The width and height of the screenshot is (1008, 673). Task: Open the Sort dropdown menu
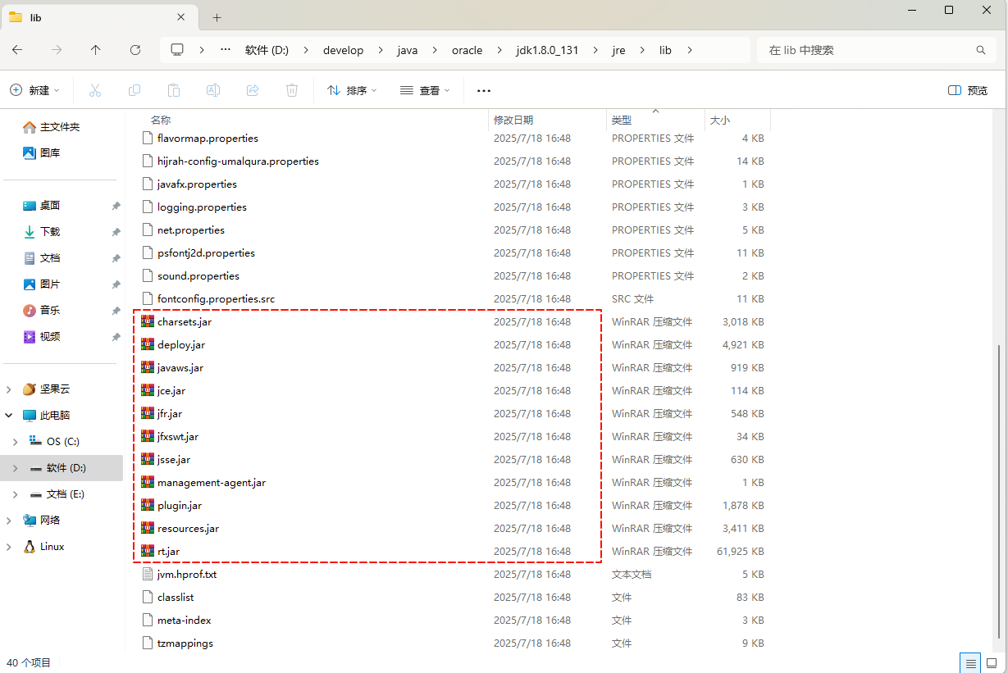click(x=352, y=90)
